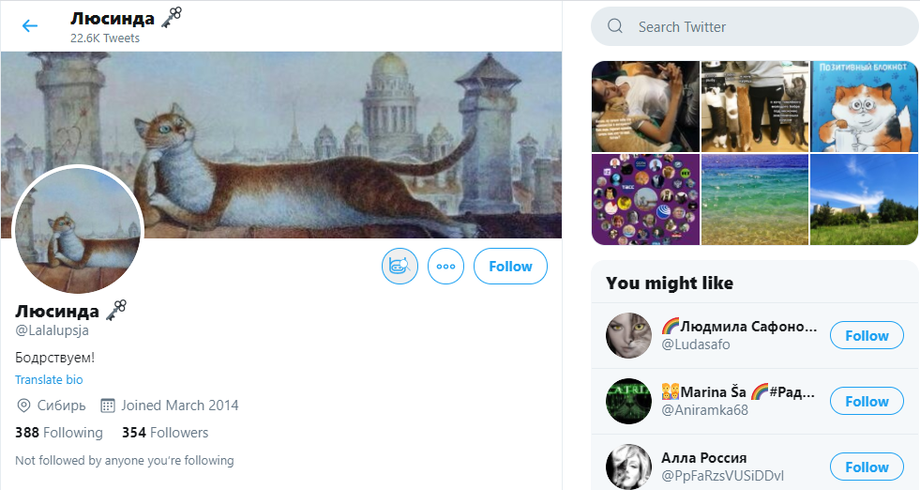Open the three-dot more options menu

(445, 267)
